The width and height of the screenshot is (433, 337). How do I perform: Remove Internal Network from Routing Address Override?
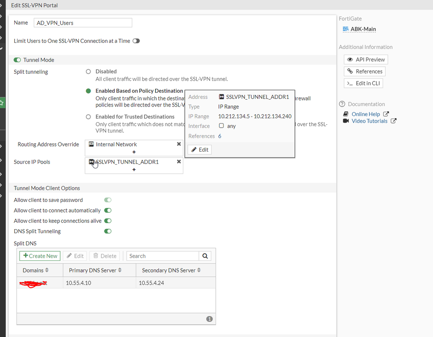(179, 144)
